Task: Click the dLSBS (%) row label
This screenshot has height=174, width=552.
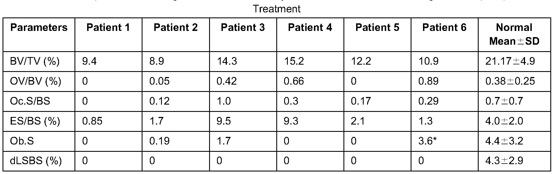Action: pyautogui.click(x=36, y=161)
